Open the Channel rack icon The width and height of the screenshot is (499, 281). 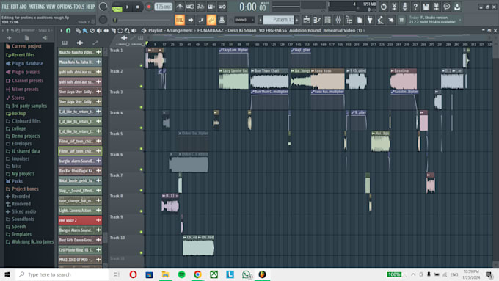tap(327, 20)
